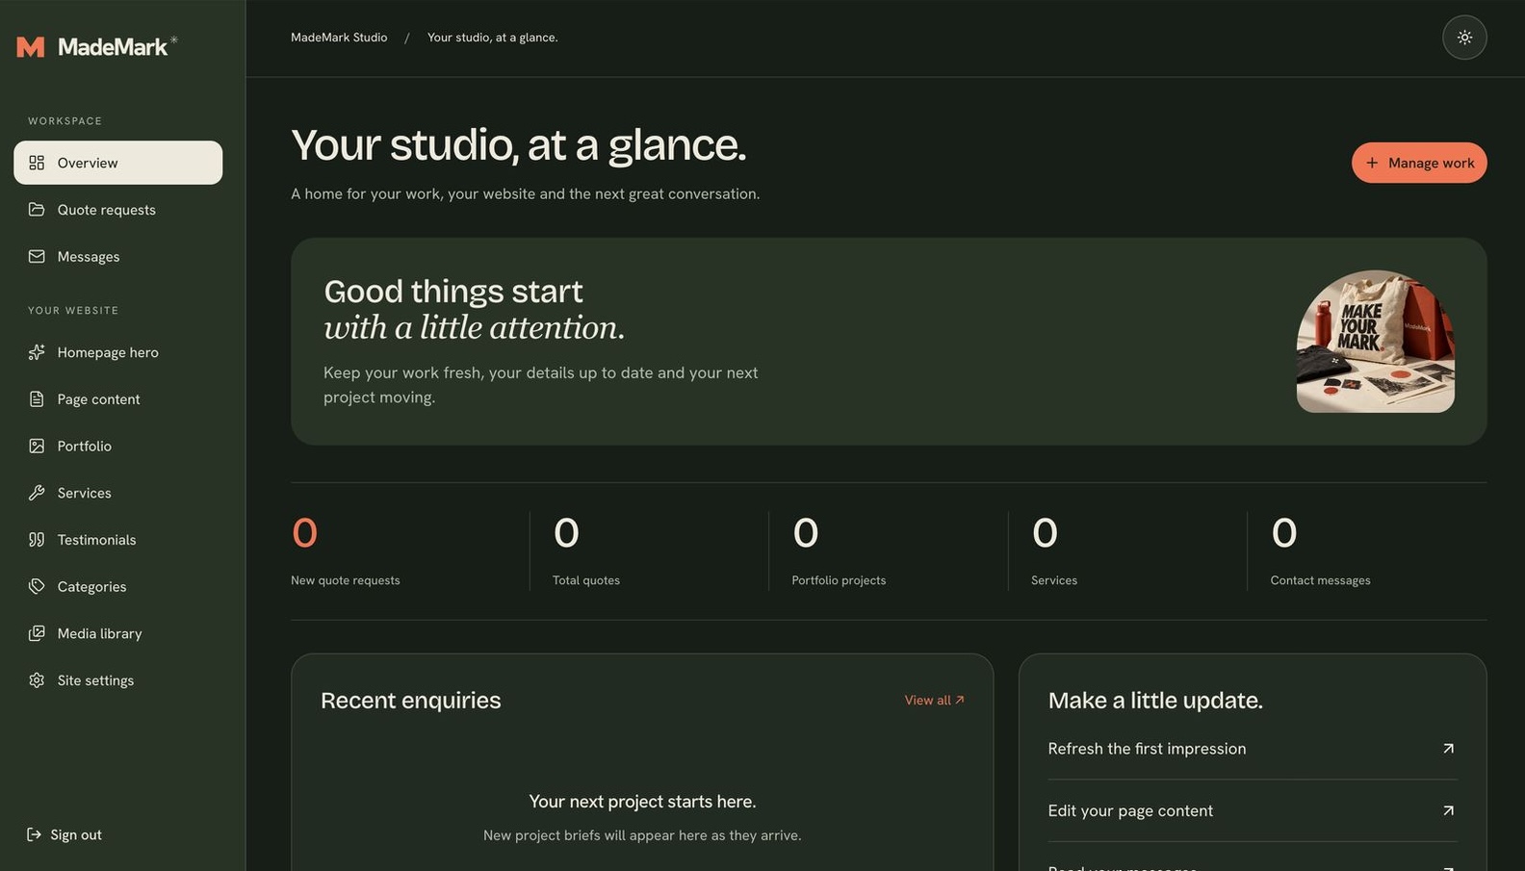This screenshot has width=1525, height=871.
Task: Click the Portfolio projects stat label
Action: [839, 580]
